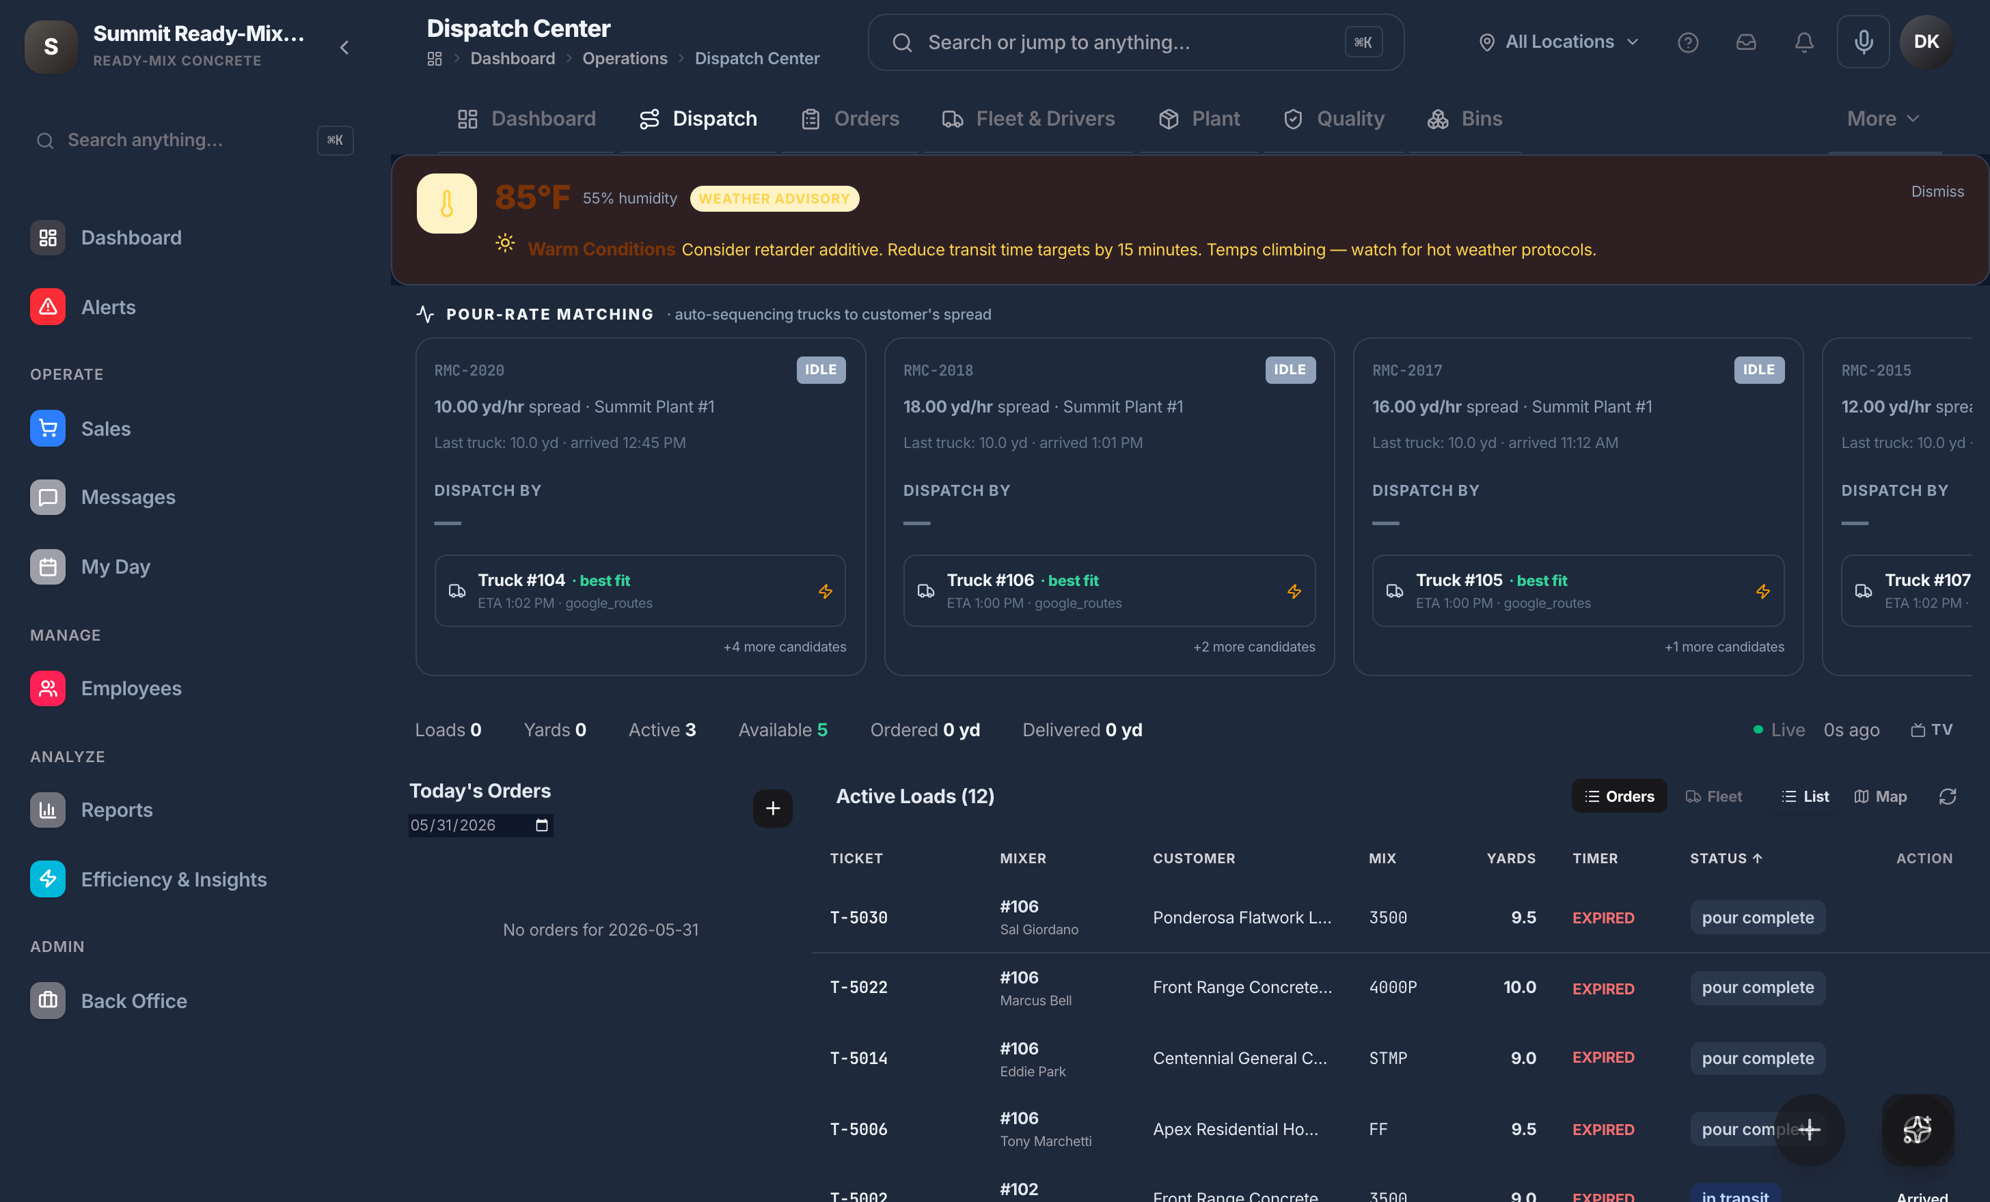Open the notifications bell
Image resolution: width=1990 pixels, height=1202 pixels.
pyautogui.click(x=1803, y=42)
